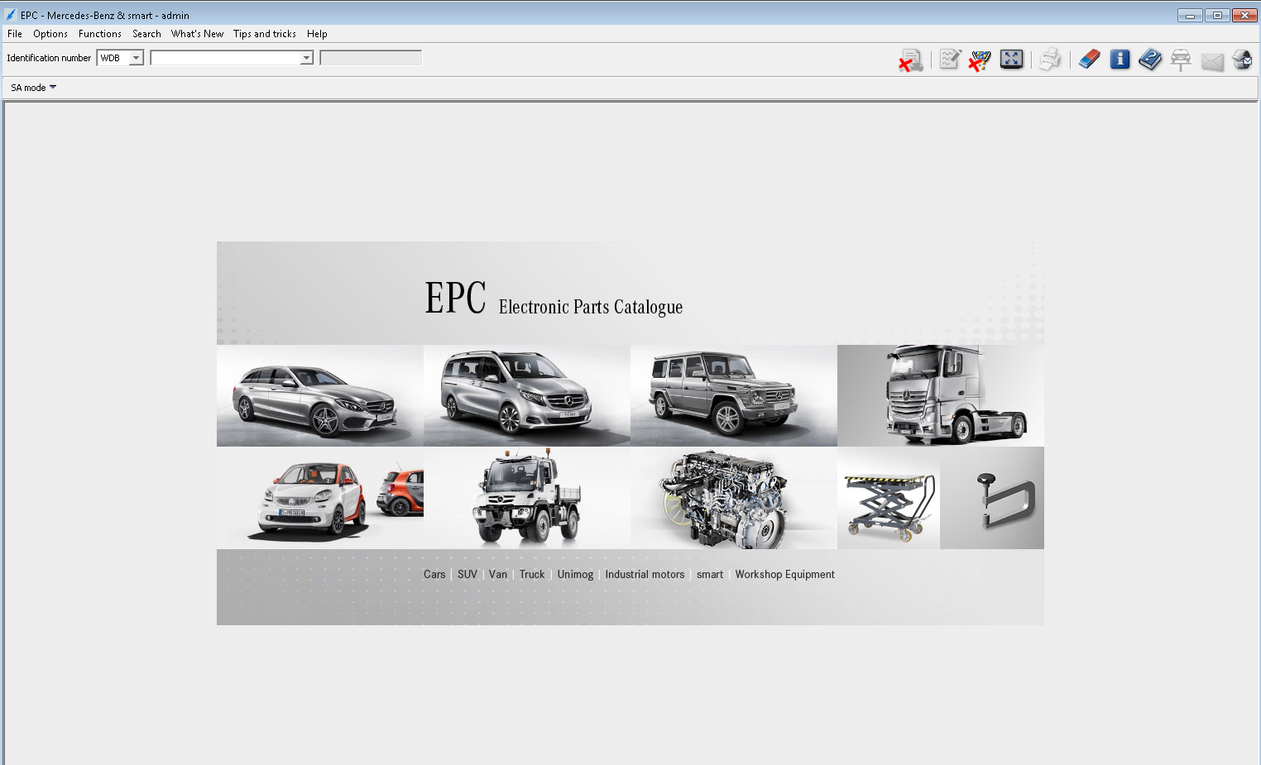Click the eraser icon to clear entries

pos(1089,59)
